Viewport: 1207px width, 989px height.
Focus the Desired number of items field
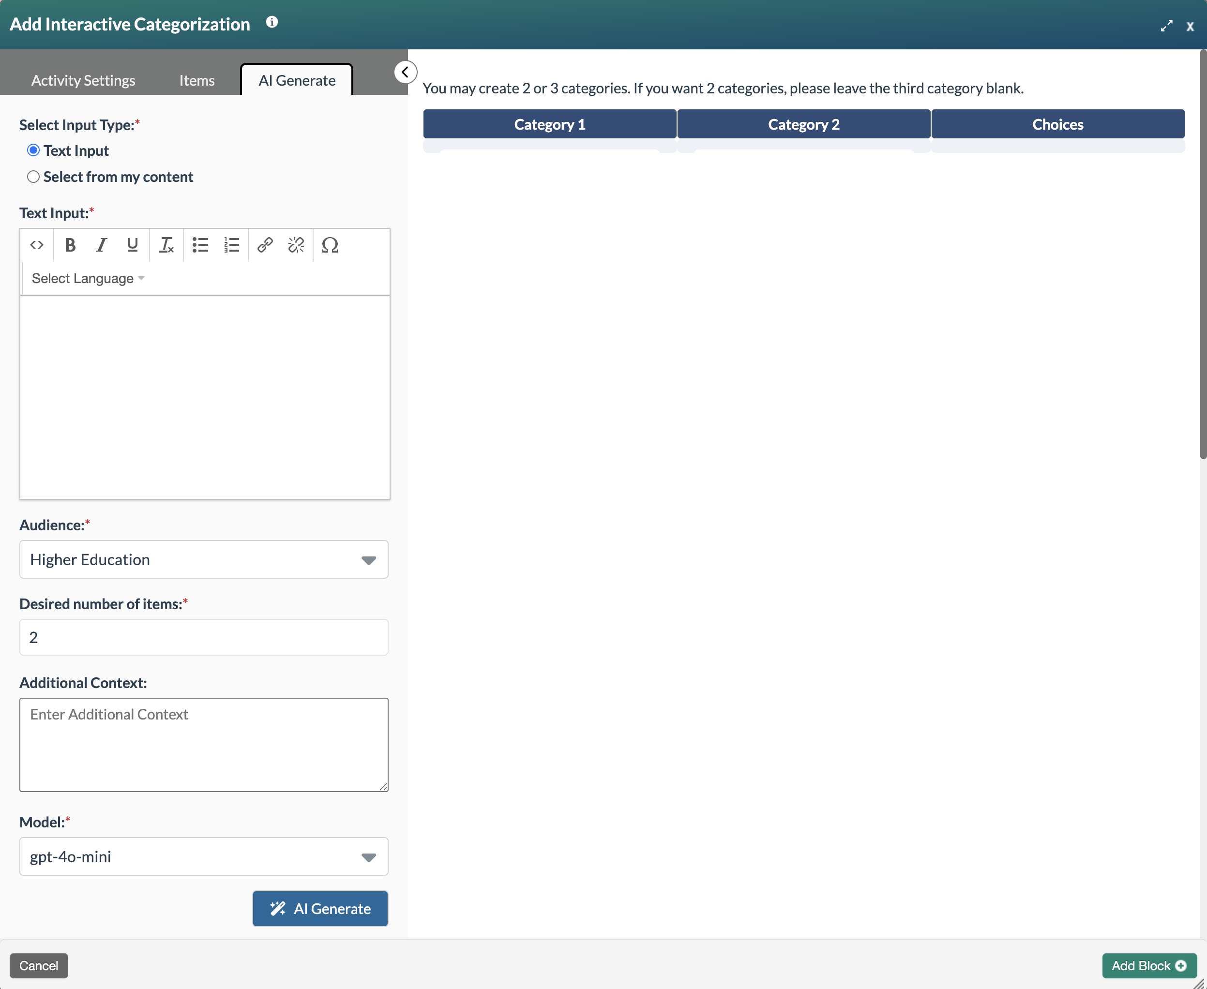pos(204,638)
